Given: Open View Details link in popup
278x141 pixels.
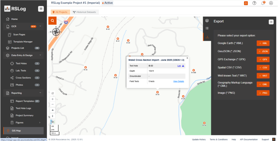Looking at the screenshot, I should click(x=178, y=81).
